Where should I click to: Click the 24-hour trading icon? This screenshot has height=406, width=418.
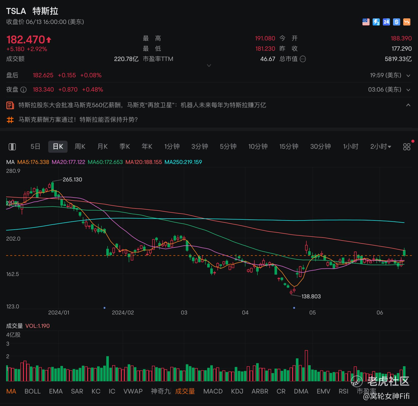[386, 22]
